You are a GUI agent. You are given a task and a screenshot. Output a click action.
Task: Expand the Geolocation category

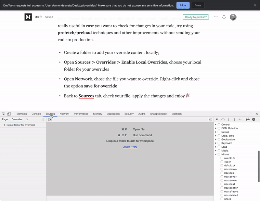216,140
